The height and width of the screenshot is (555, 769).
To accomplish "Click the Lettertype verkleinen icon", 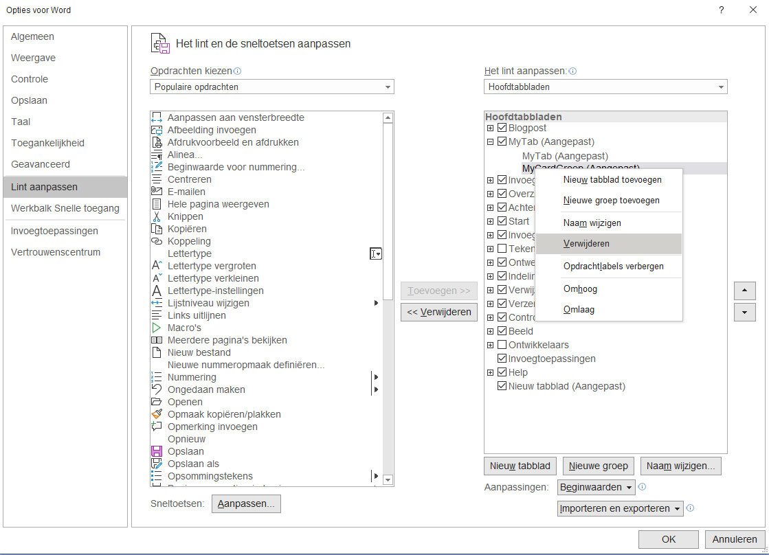I will pyautogui.click(x=157, y=278).
